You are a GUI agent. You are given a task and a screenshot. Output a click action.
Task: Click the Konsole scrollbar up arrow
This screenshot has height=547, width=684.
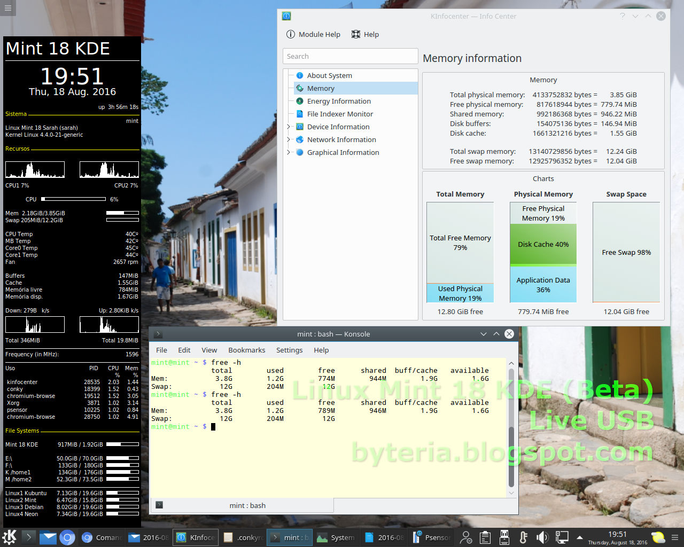(511, 363)
